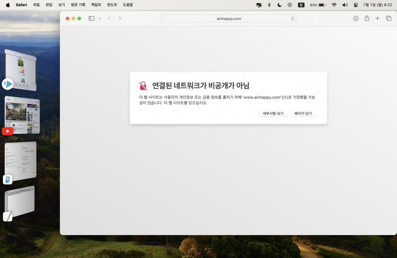Go back to the previous page
Viewport: 397px width, 258px height.
(x=109, y=19)
